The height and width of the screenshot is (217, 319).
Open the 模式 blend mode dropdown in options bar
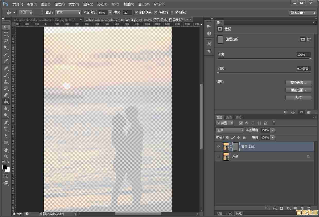(68, 13)
